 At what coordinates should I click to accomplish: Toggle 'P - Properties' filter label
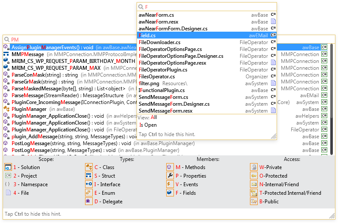pyautogui.click(x=191, y=176)
